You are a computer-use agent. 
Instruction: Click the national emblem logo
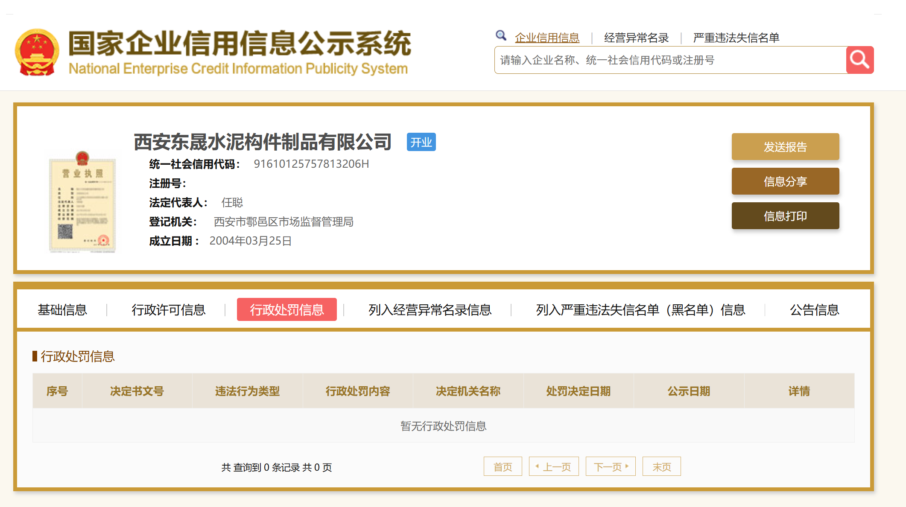tap(37, 52)
